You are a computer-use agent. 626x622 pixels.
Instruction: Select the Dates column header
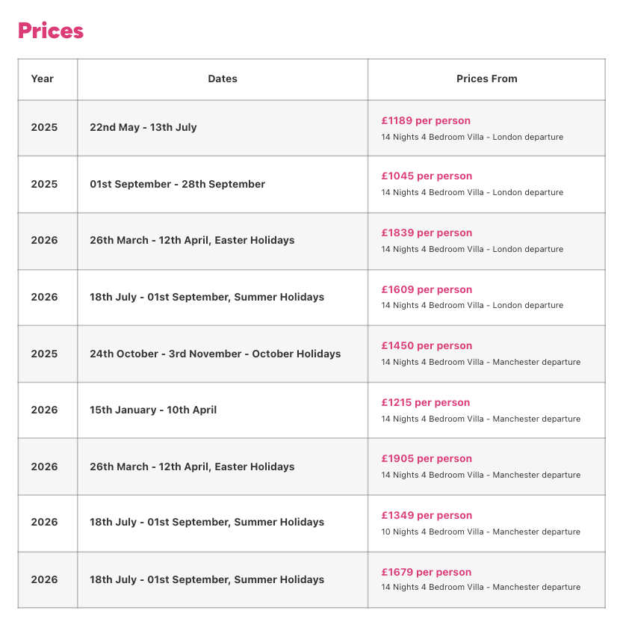pos(223,78)
